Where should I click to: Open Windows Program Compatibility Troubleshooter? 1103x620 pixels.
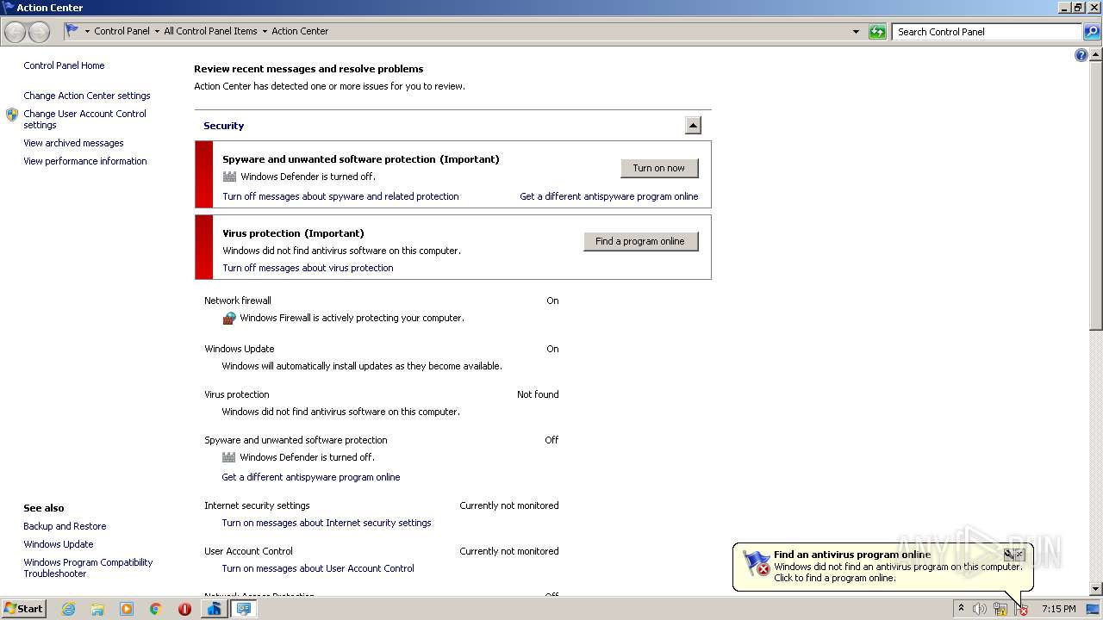pos(88,567)
